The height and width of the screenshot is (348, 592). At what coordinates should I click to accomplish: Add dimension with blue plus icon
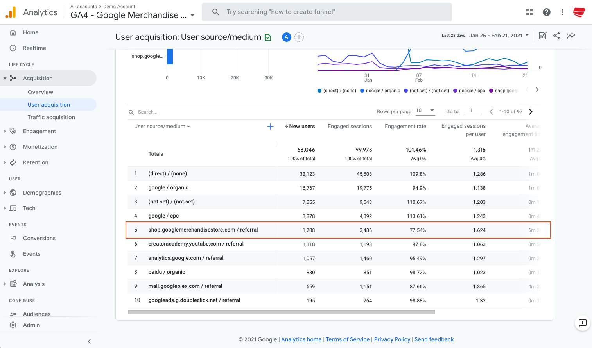point(270,127)
